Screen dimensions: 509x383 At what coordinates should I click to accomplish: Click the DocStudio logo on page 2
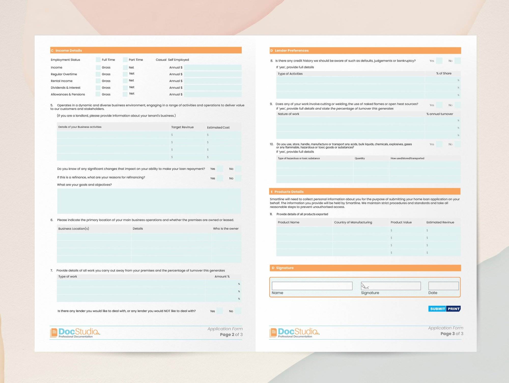(75, 333)
